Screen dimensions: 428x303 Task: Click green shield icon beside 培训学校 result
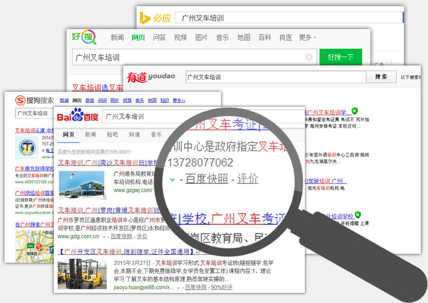point(358,215)
